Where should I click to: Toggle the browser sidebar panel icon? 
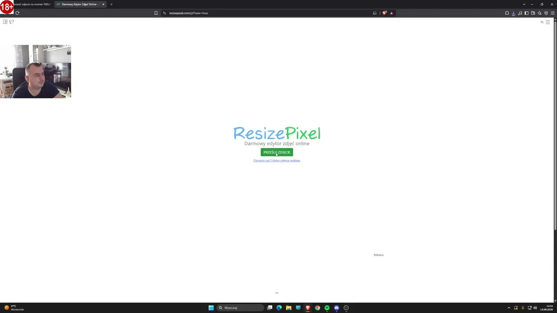(527, 13)
